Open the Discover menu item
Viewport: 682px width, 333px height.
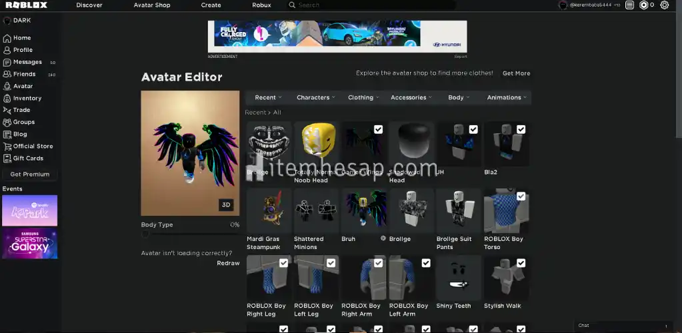tap(89, 5)
